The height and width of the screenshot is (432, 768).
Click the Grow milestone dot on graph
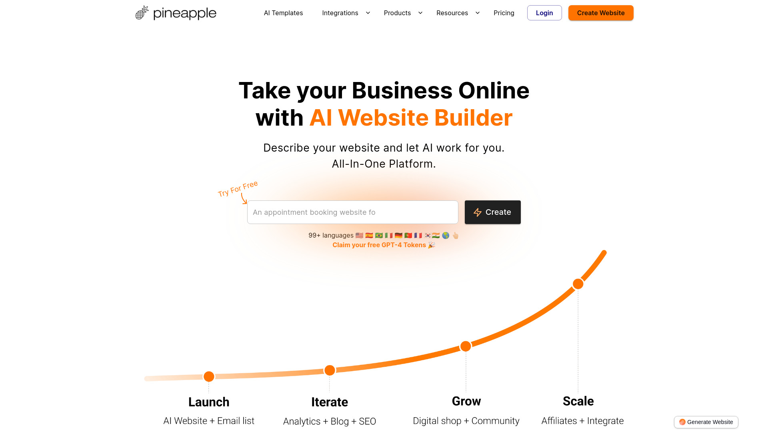pyautogui.click(x=466, y=346)
